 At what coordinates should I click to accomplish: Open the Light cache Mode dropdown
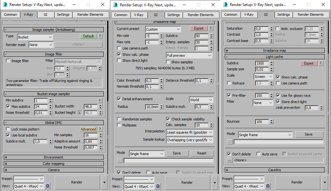pyautogui.click(x=265, y=135)
